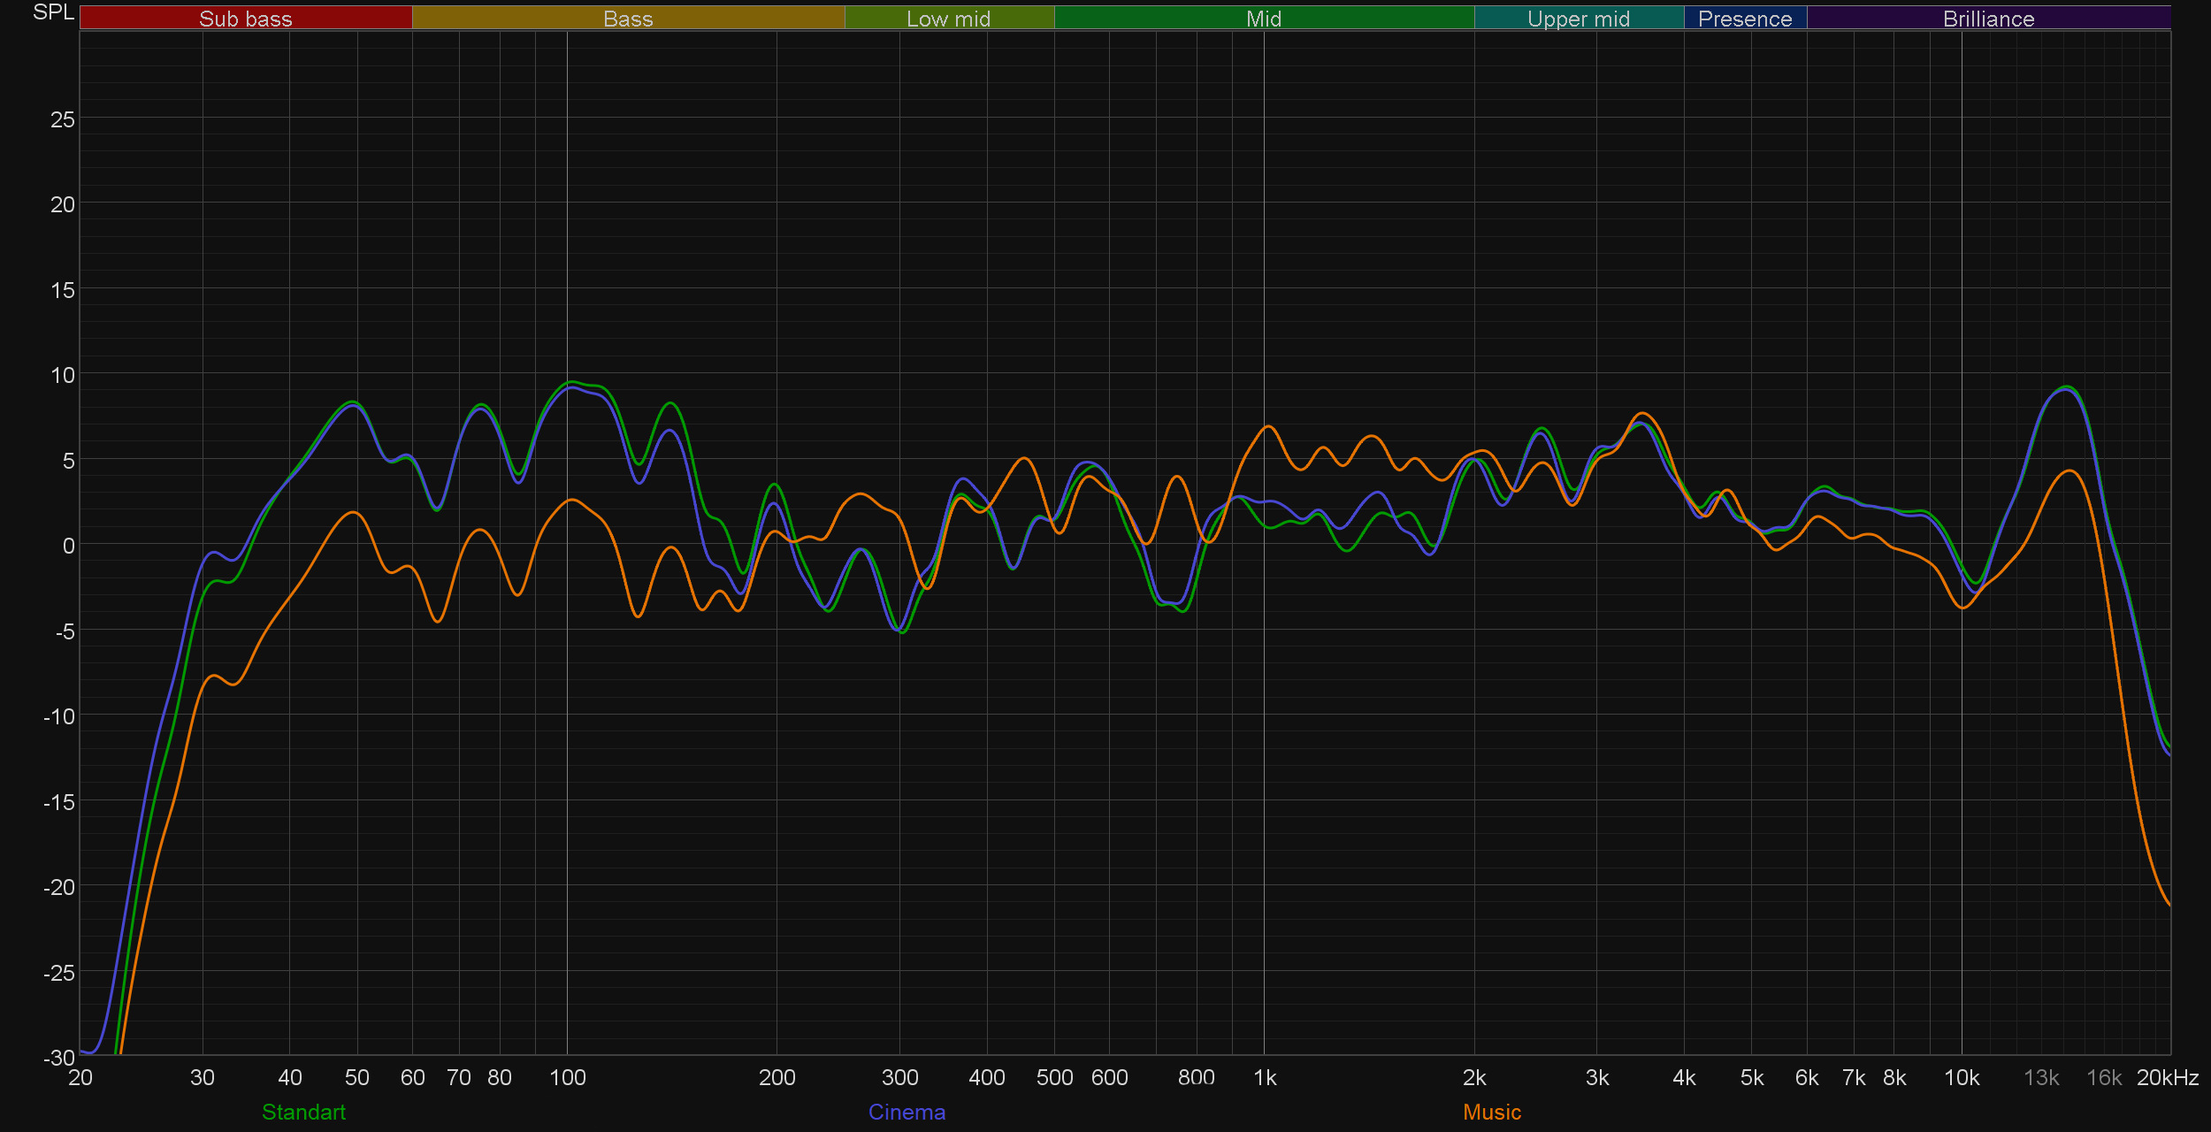Click the 0 dB axis label

(x=68, y=546)
